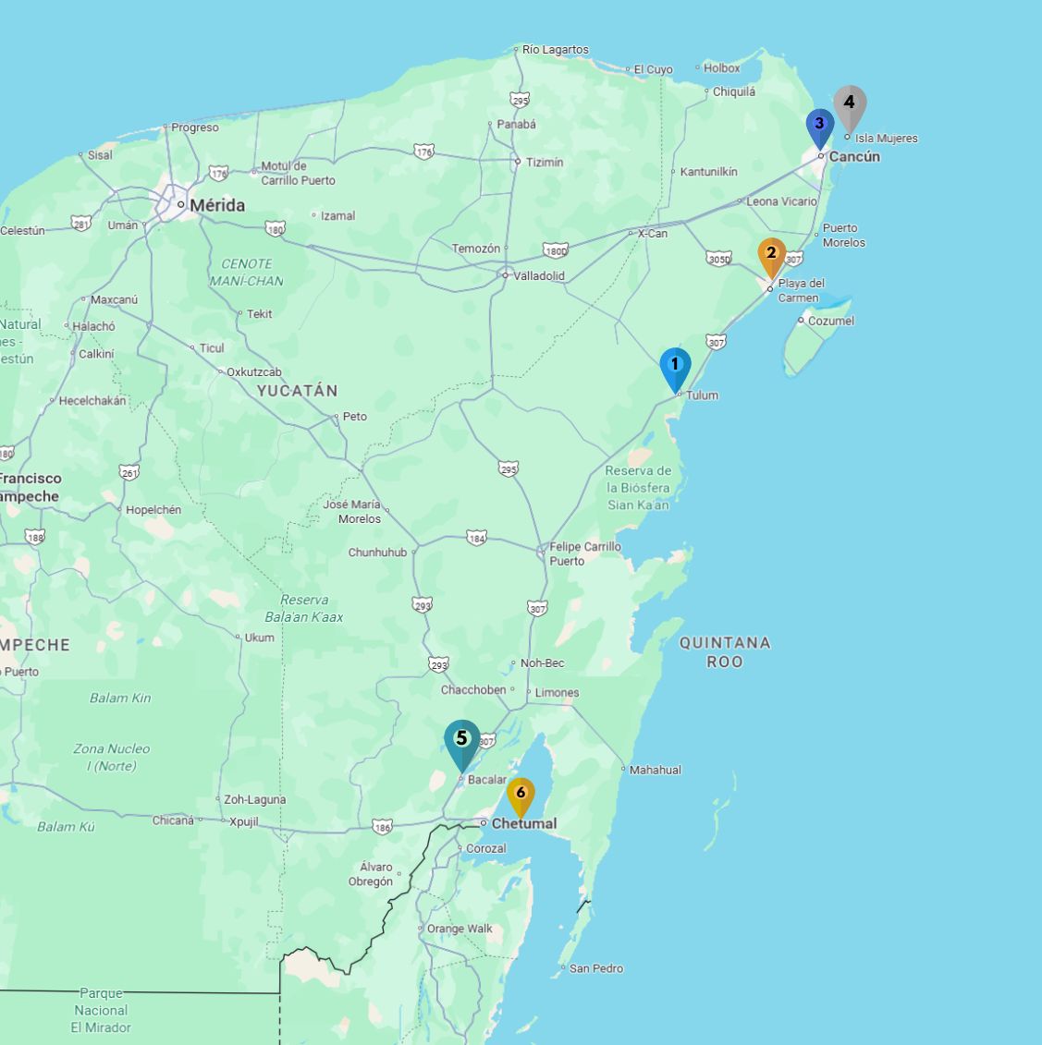Viewport: 1042px width, 1045px height.
Task: Click the Highway 307 shield near Tulum
Action: coord(717,343)
